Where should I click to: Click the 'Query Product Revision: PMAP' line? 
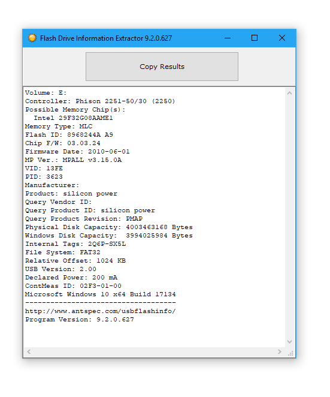click(84, 219)
